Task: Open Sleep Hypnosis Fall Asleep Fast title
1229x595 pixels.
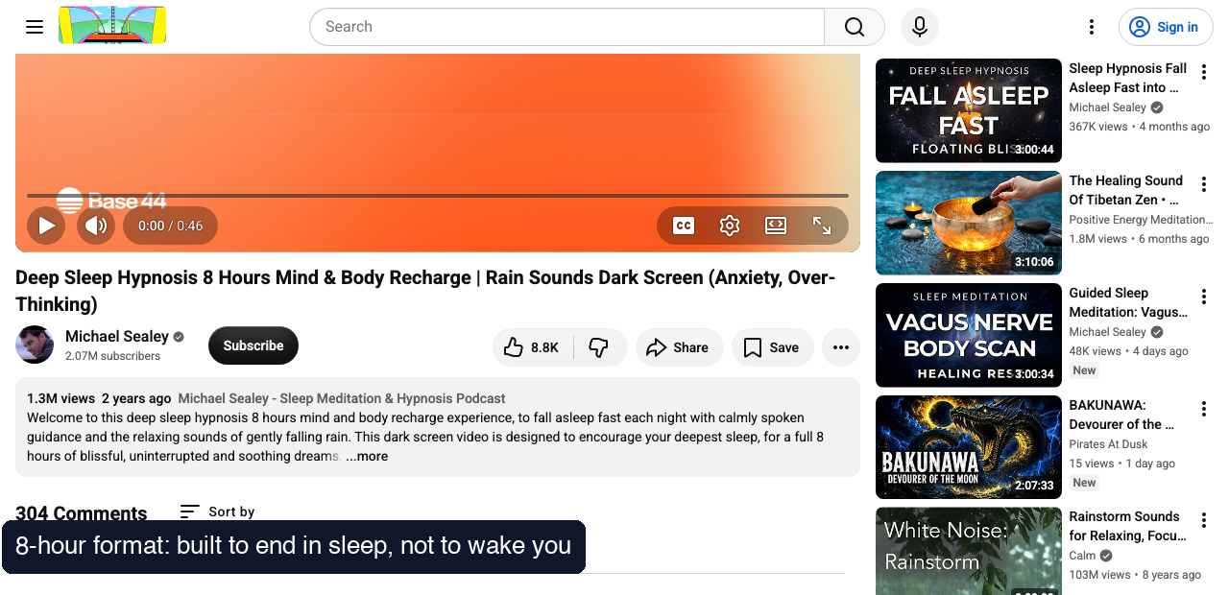Action: pos(1127,78)
